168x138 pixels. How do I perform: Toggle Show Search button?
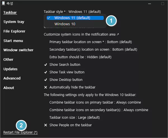click(x=62, y=65)
